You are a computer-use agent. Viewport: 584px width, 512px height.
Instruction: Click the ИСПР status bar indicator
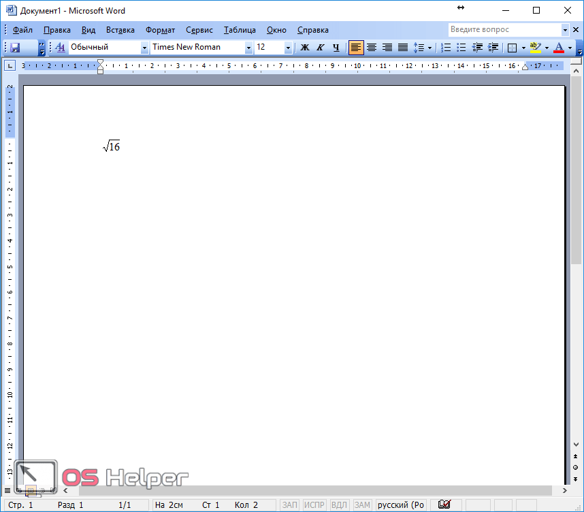314,505
